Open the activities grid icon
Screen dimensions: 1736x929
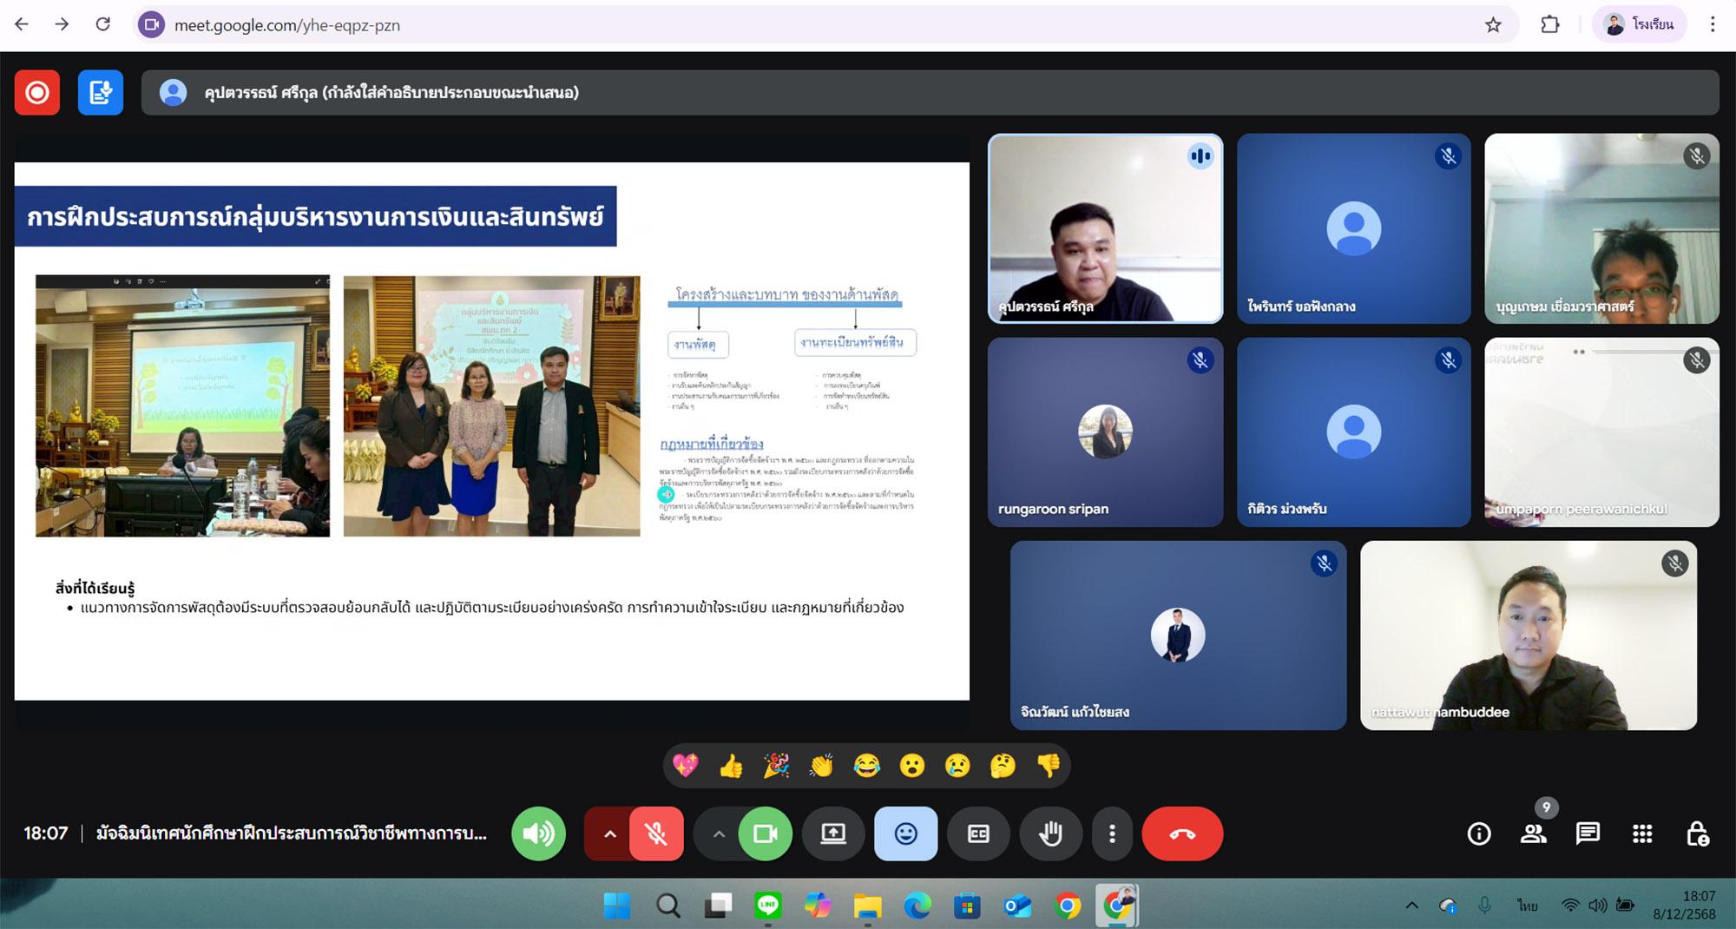tap(1642, 834)
